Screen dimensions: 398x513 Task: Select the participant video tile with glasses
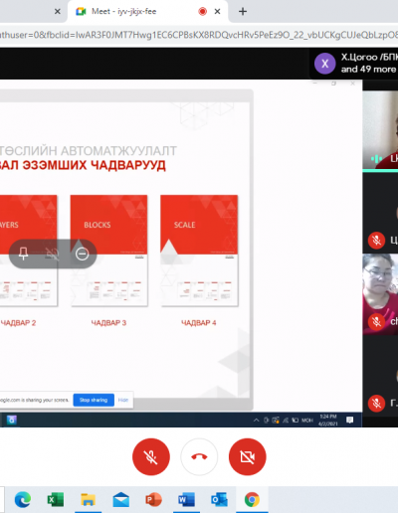click(380, 294)
